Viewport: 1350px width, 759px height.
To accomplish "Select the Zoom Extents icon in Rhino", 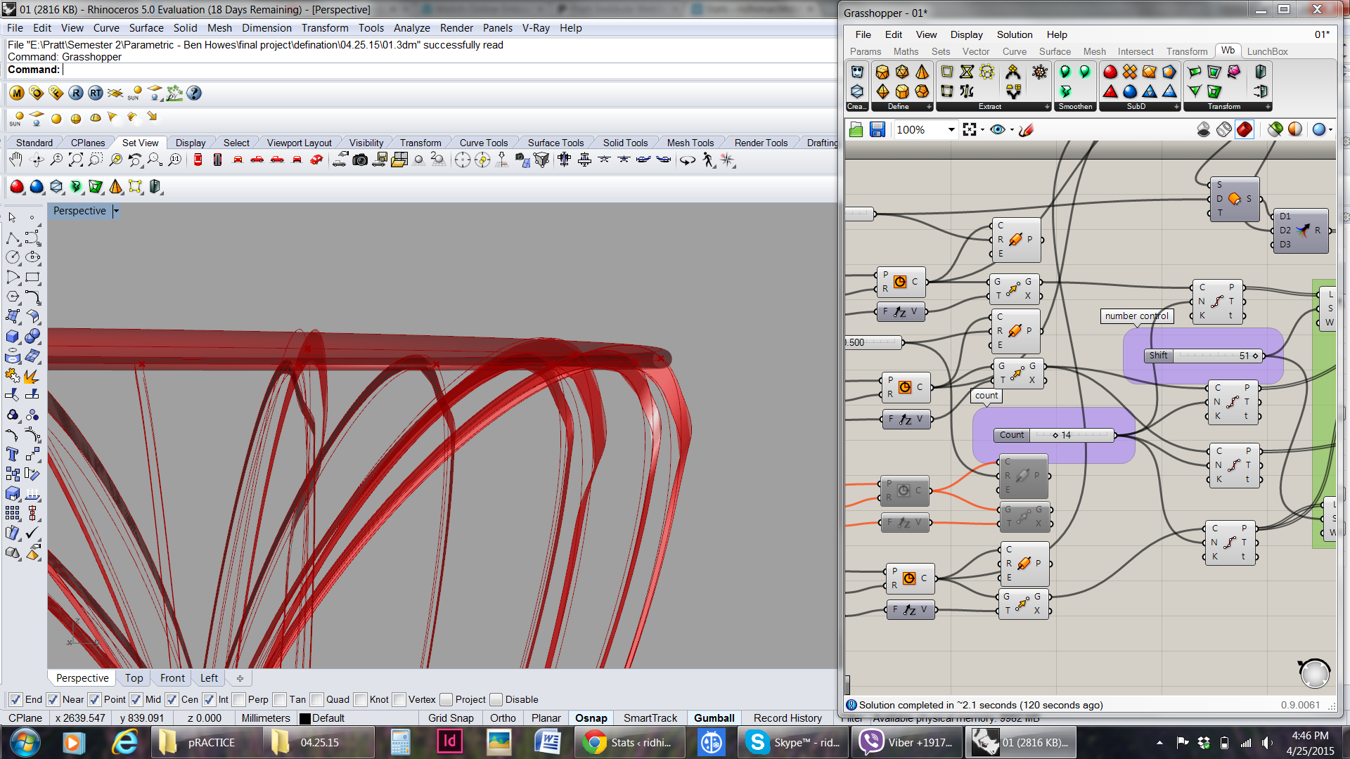I will [x=76, y=160].
